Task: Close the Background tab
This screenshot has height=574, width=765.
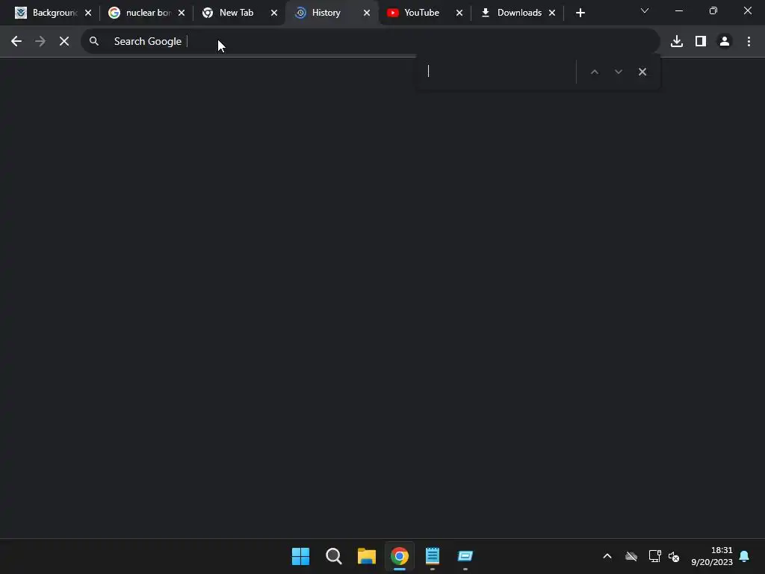Action: [88, 13]
